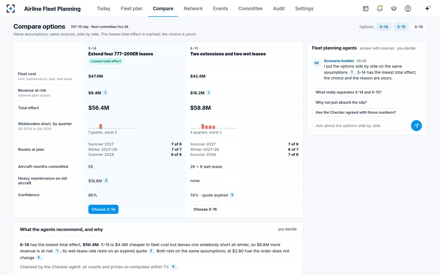Click the Choose S-14 button
Image resolution: width=440 pixels, height=275 pixels.
[103, 209]
